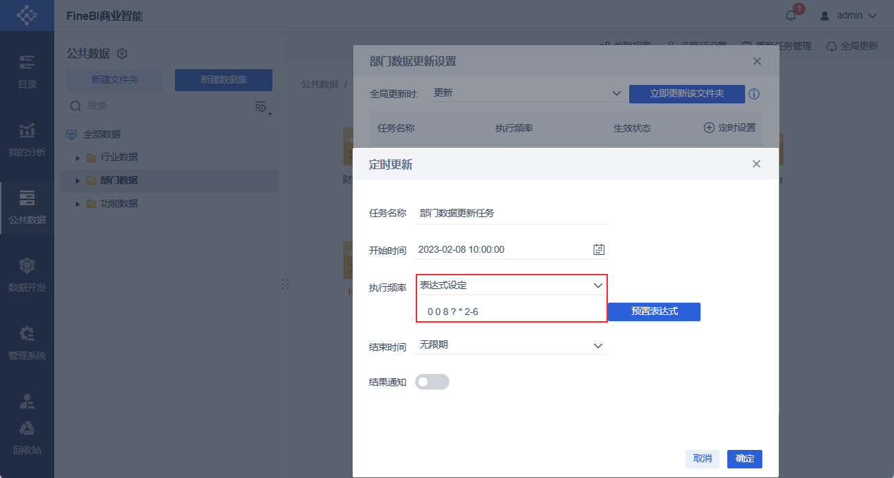Click the 搜索 search field
894x478 pixels.
(165, 106)
